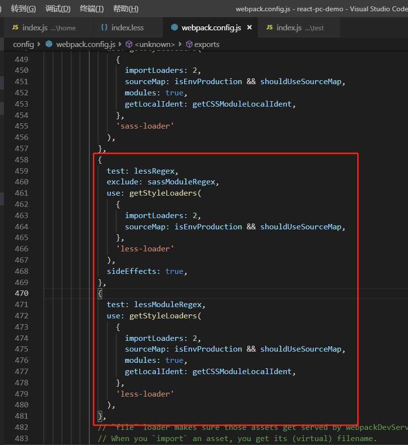Viewport: 408px width, 445px height.
Task: Open the 终端(T) menu
Action: (x=91, y=9)
